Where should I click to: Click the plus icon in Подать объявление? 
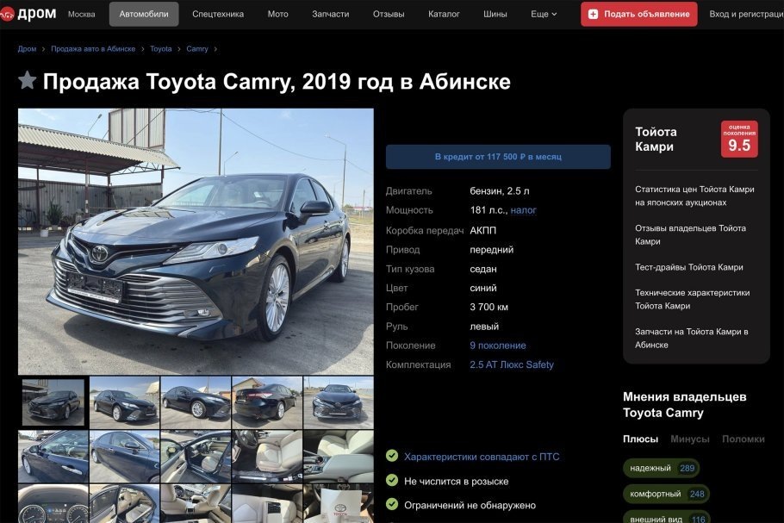point(593,14)
